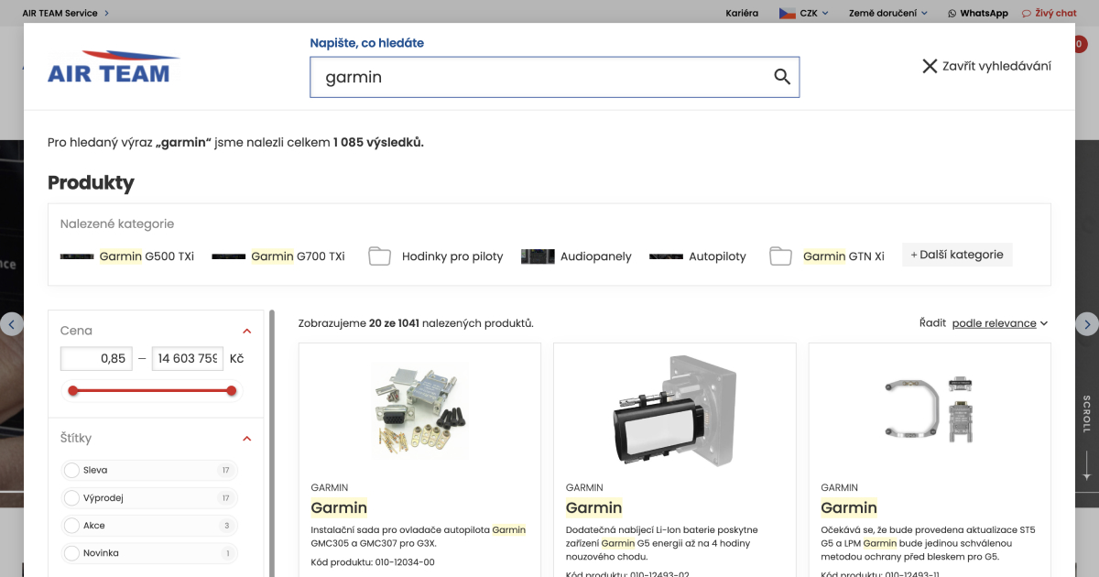
Task: Open the Audiopanely category link
Action: [596, 256]
